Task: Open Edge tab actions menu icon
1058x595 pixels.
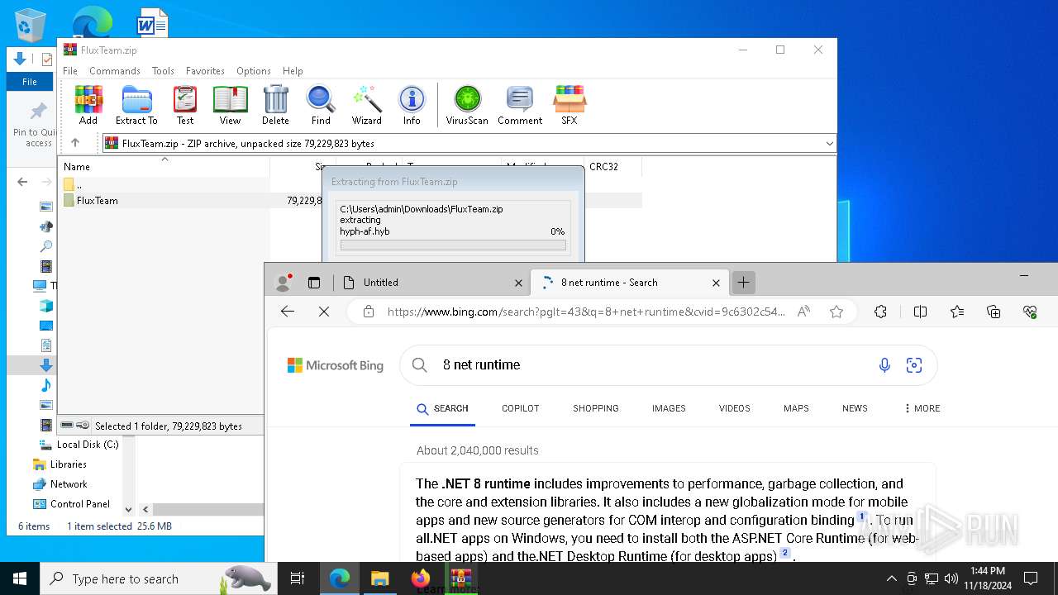Action: [x=314, y=283]
